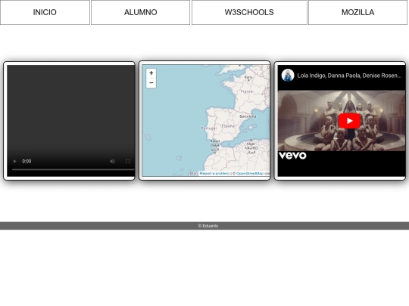Click the 0:00 video time display

(27, 162)
